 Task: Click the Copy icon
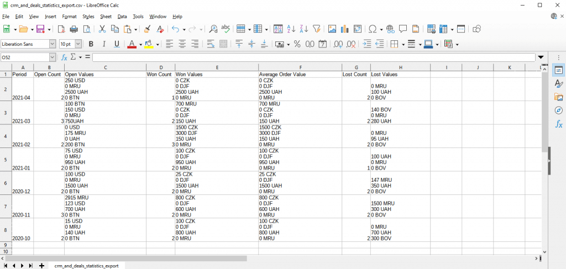tap(115, 29)
